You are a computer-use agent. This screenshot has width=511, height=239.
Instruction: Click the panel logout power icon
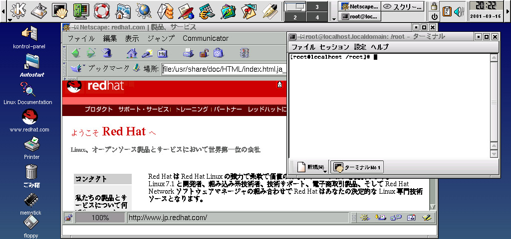point(434,16)
